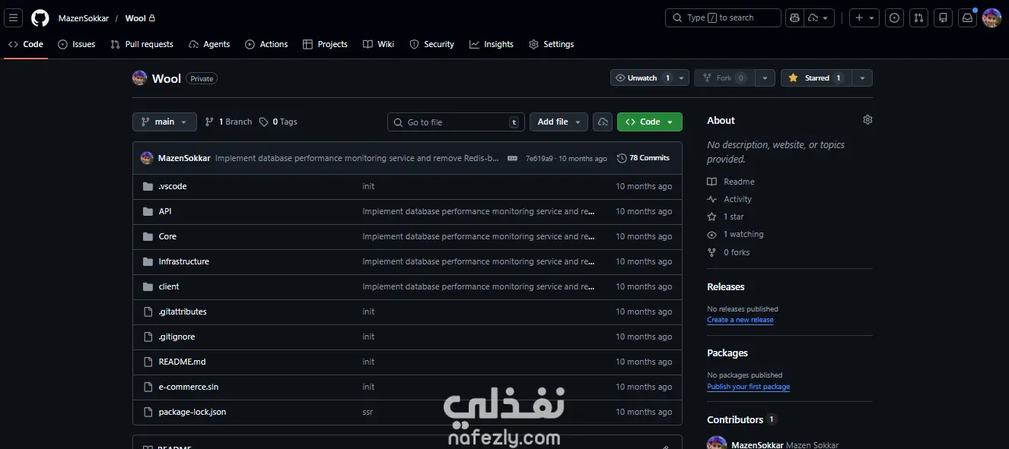The height and width of the screenshot is (449, 1009).
Task: Open the Add file dropdown
Action: coord(559,122)
